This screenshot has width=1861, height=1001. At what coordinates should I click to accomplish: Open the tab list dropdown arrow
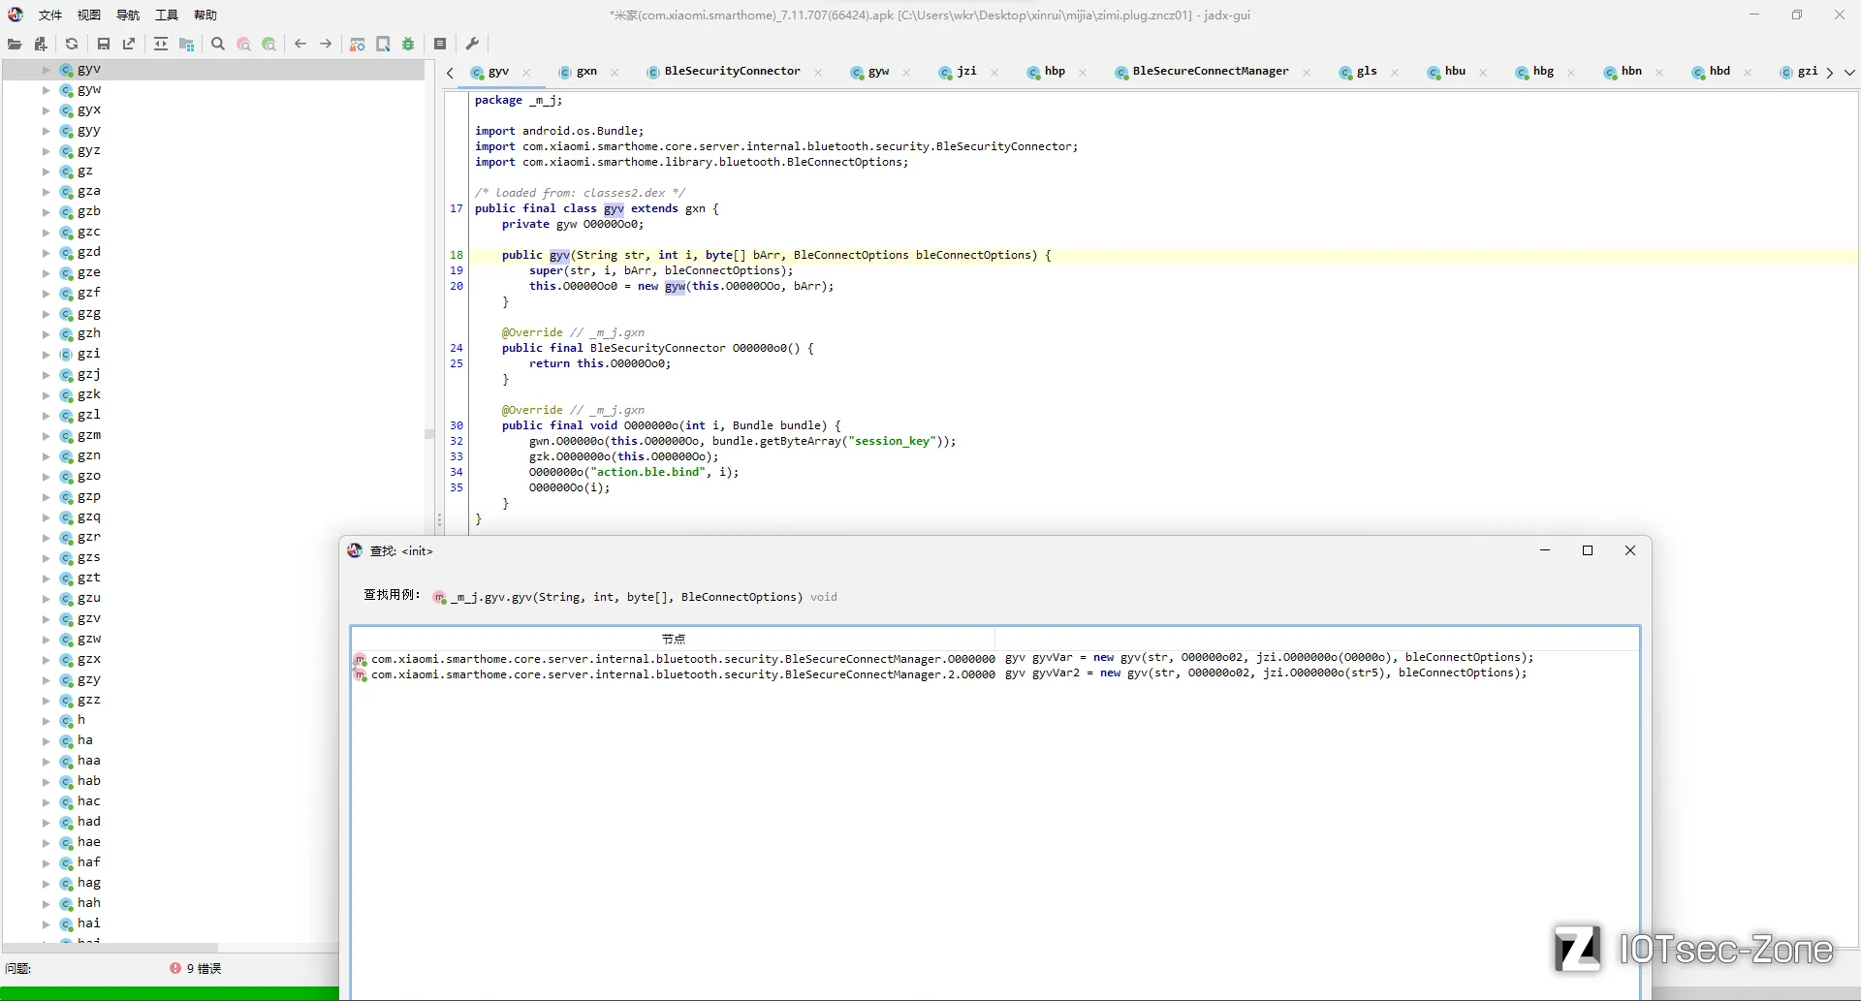point(1849,73)
